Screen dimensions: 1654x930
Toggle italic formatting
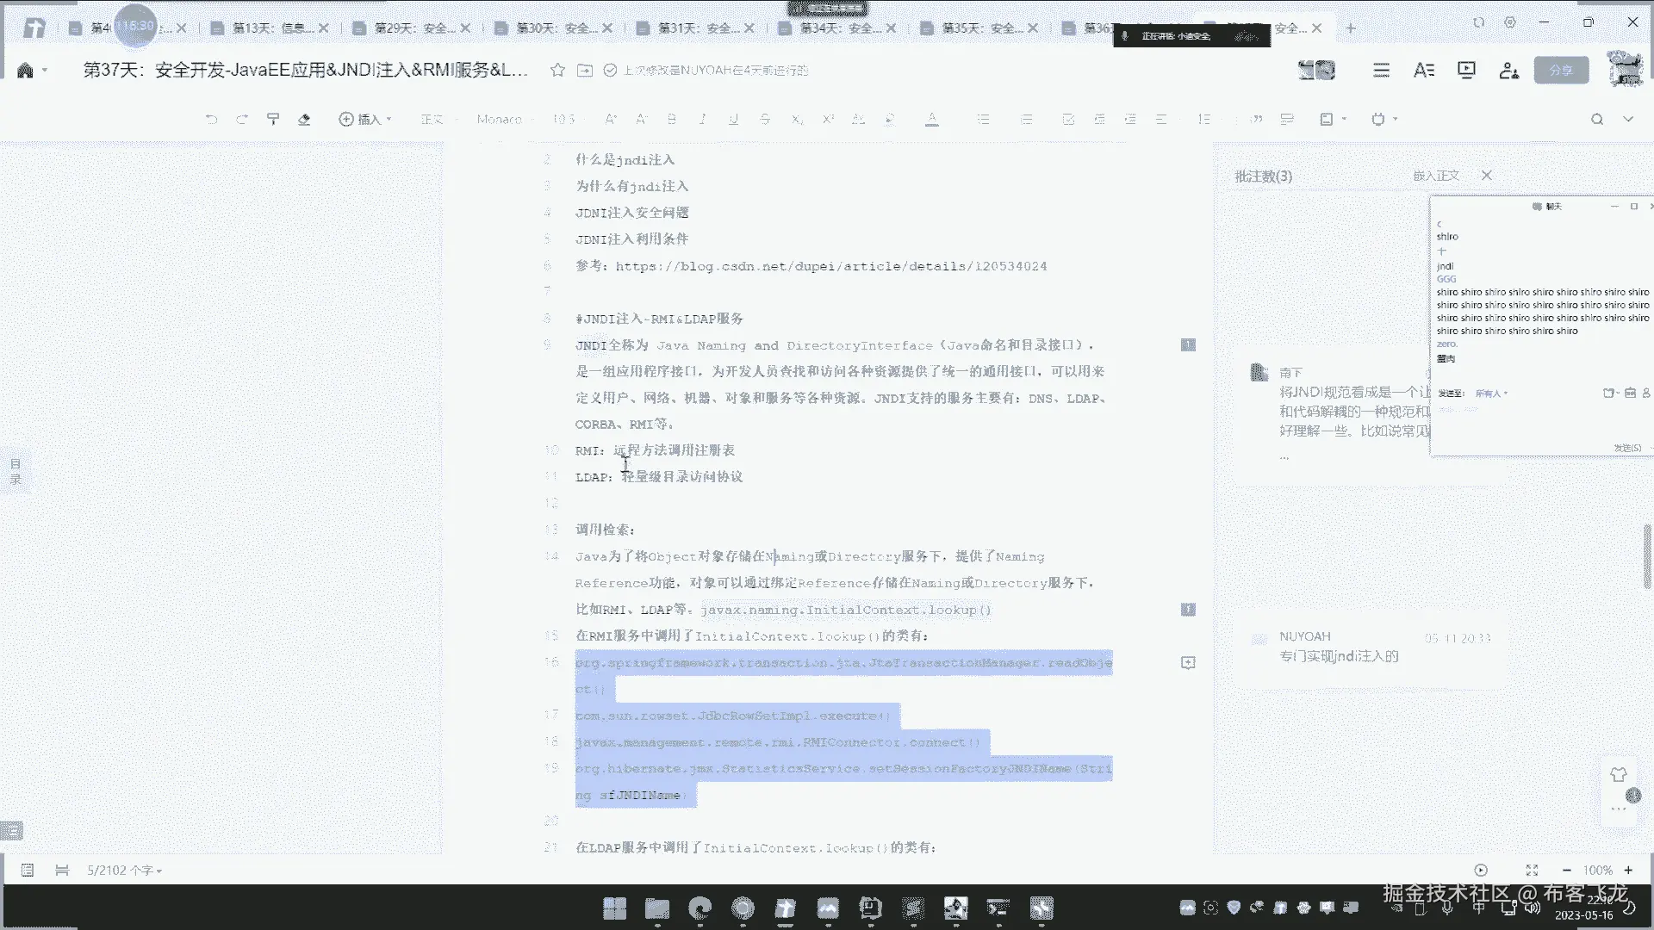[702, 119]
